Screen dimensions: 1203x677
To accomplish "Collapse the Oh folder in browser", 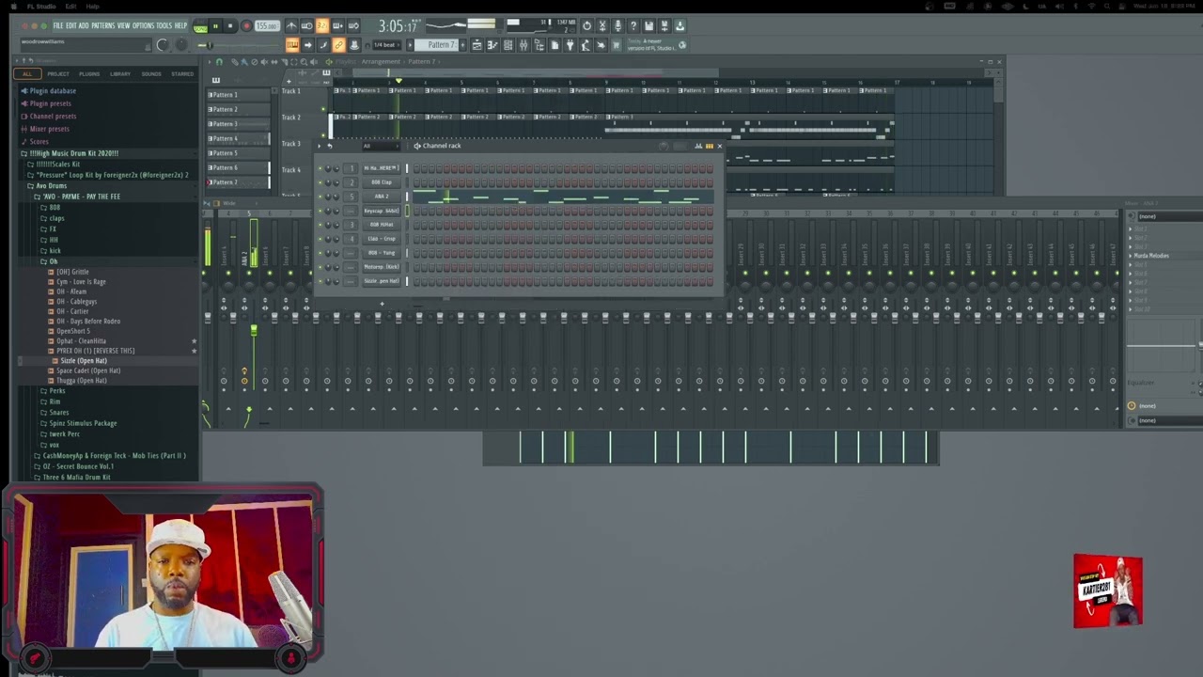I will (x=54, y=261).
